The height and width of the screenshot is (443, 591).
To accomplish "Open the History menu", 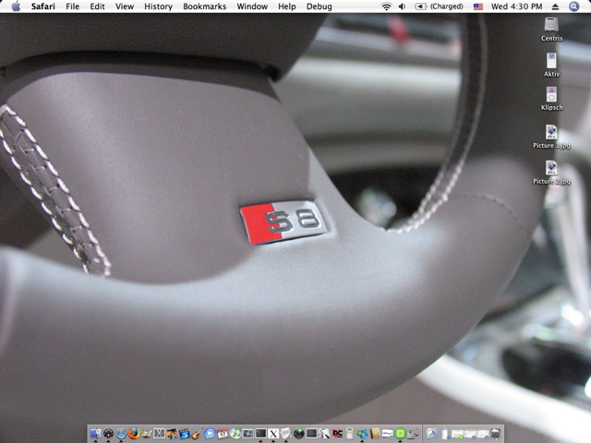I will (158, 6).
